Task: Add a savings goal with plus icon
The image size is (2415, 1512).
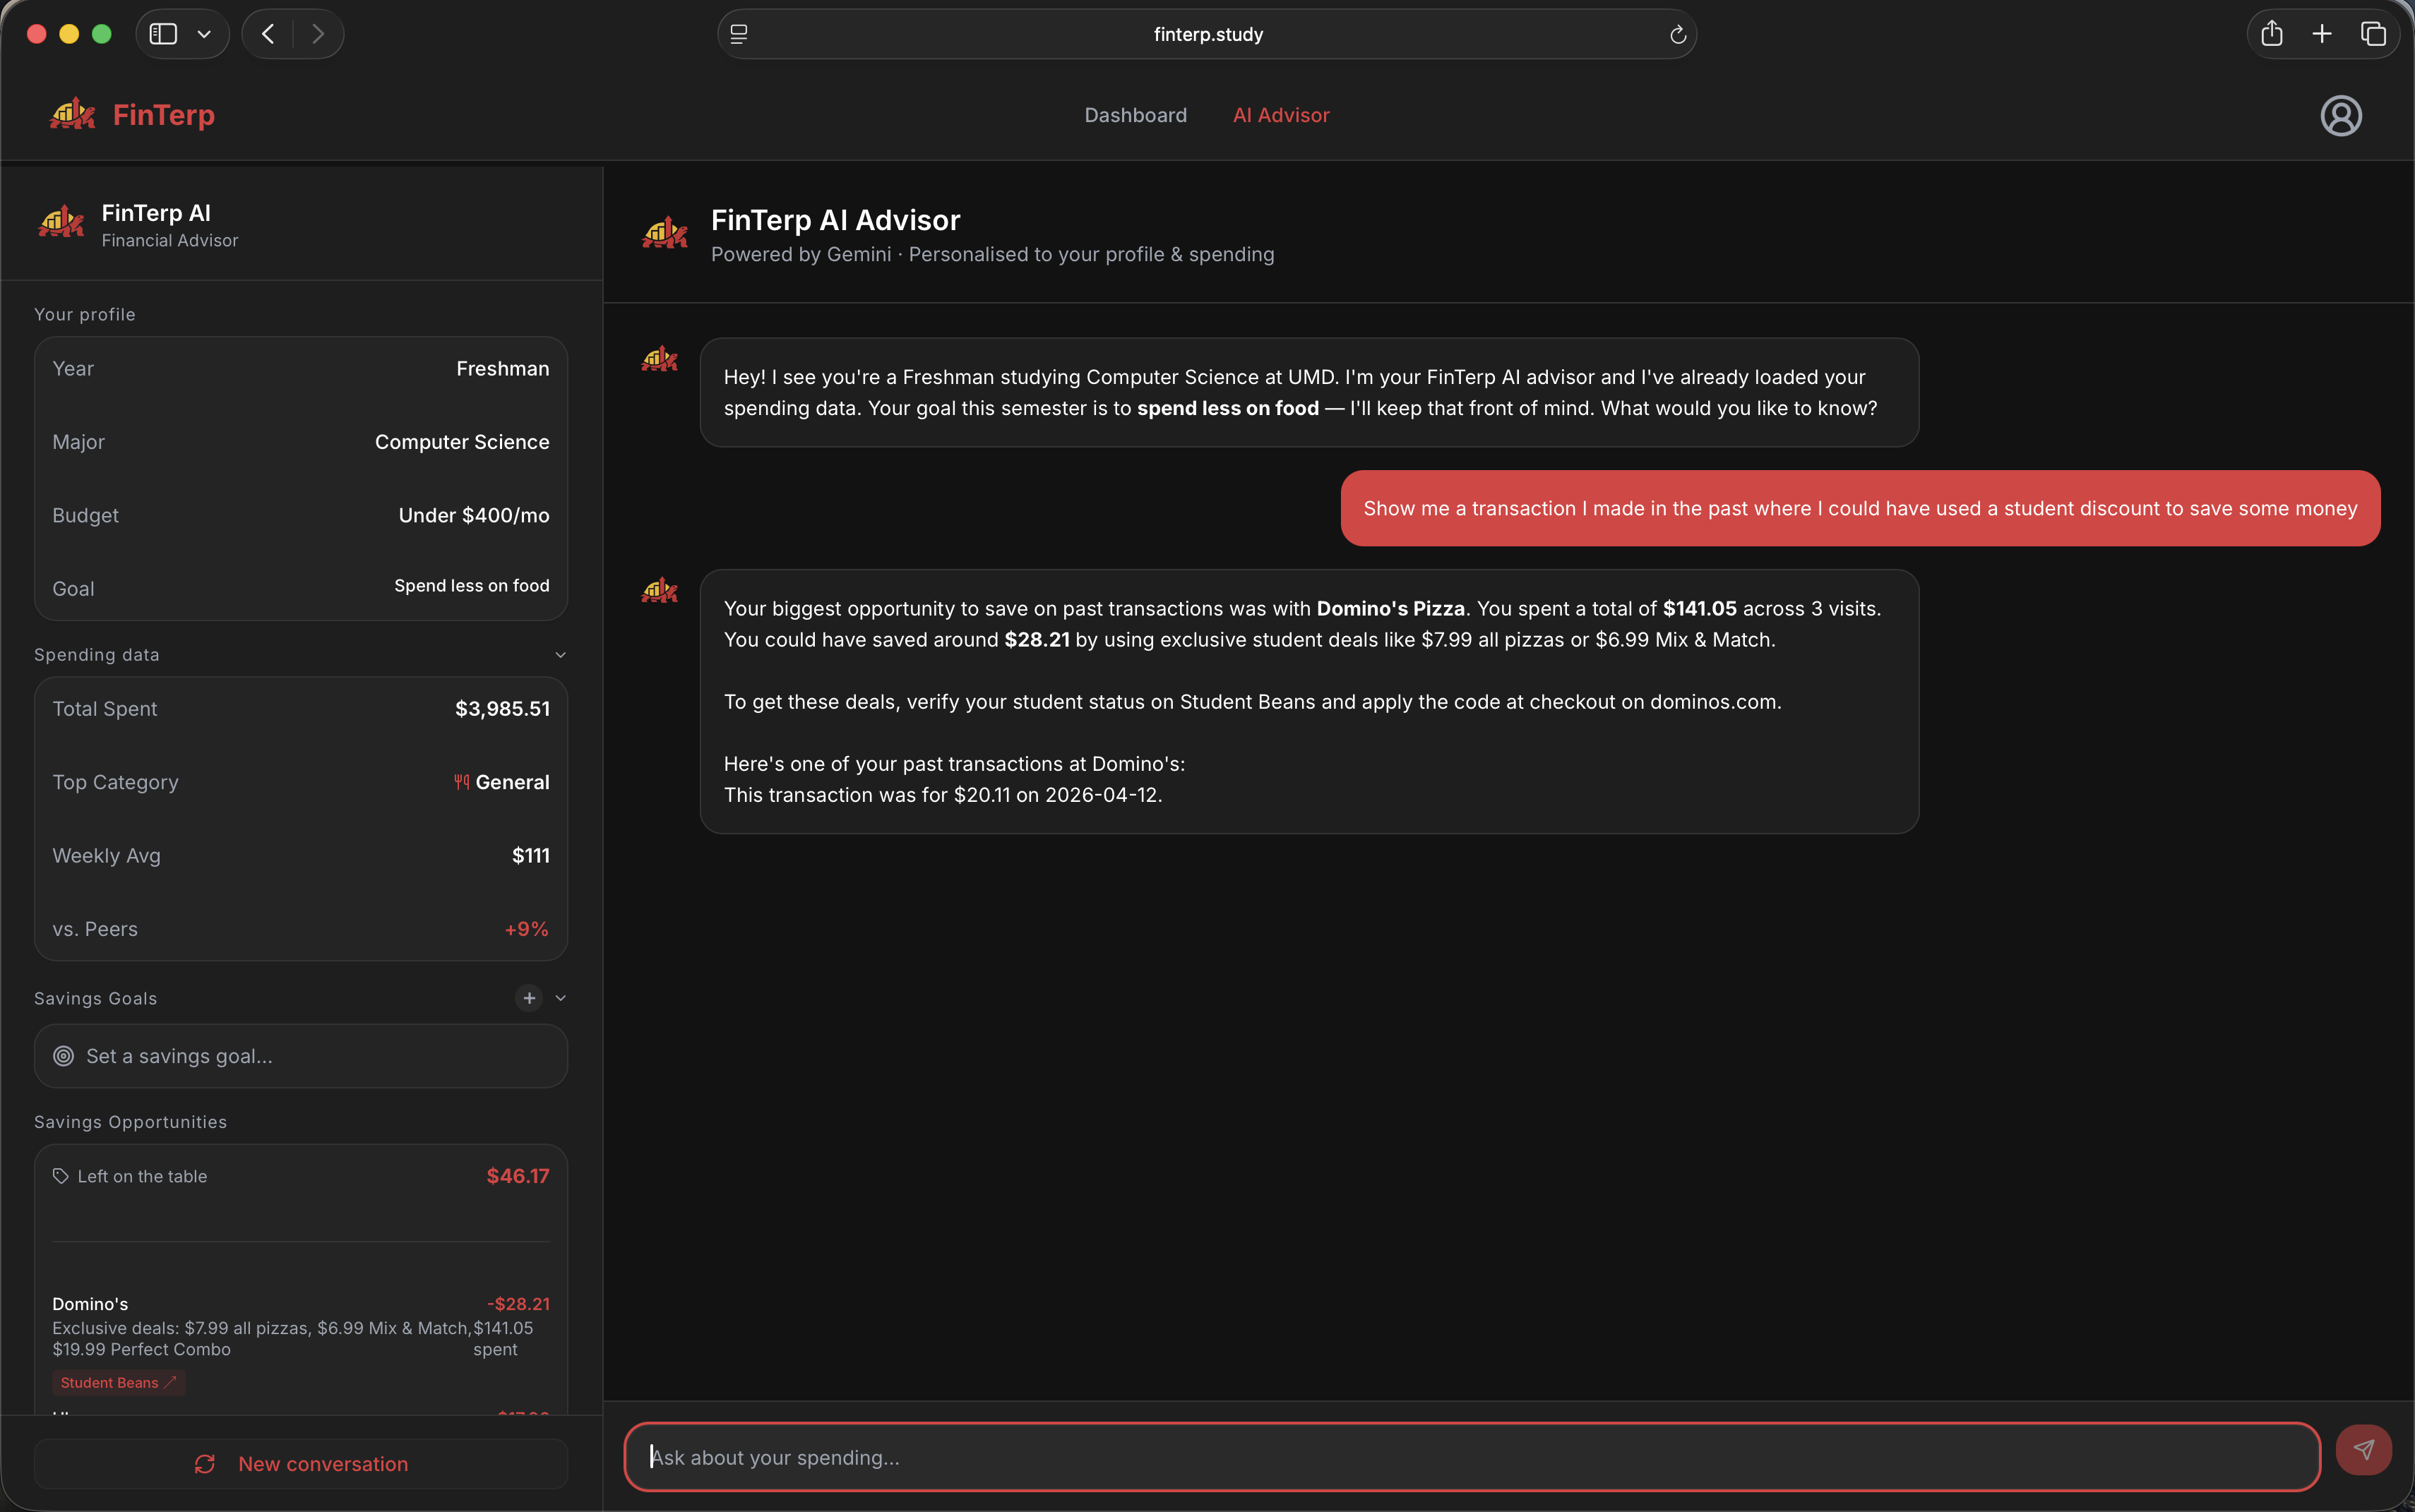Action: (x=529, y=998)
